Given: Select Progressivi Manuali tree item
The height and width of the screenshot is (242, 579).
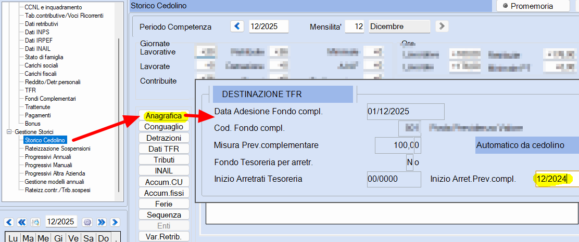Looking at the screenshot, I should click(x=48, y=165).
